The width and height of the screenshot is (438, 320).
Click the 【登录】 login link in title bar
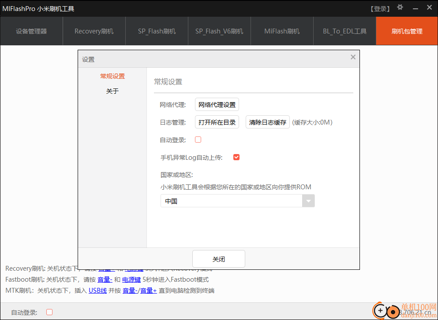tap(380, 9)
